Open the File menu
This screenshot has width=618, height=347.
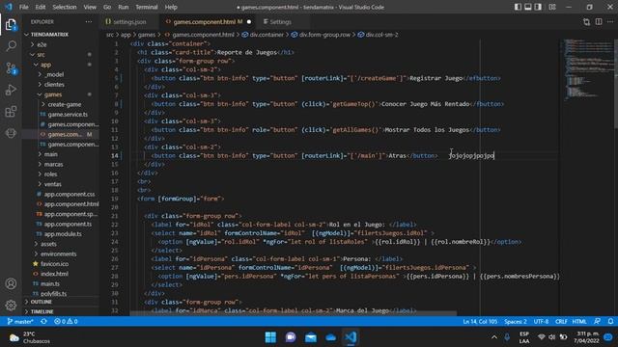pyautogui.click(x=24, y=7)
